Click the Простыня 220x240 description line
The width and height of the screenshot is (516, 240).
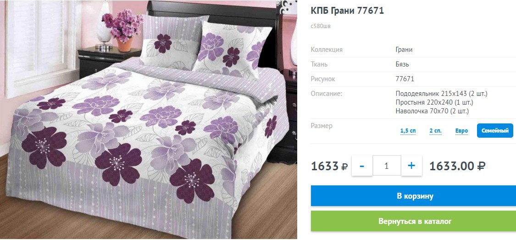coord(434,102)
